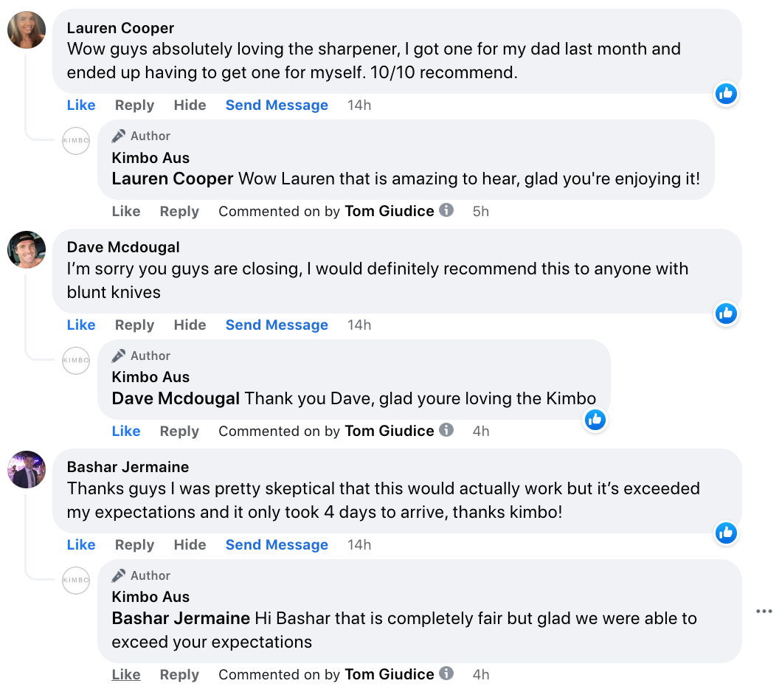The width and height of the screenshot is (779, 689).
Task: Click the thumbs-up reaction on Bashar Jermaine's comment
Action: point(726,533)
